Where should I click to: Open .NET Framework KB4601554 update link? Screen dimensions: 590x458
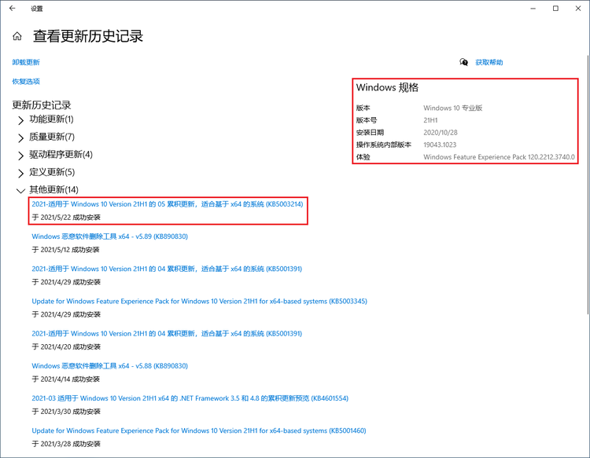[x=190, y=398]
